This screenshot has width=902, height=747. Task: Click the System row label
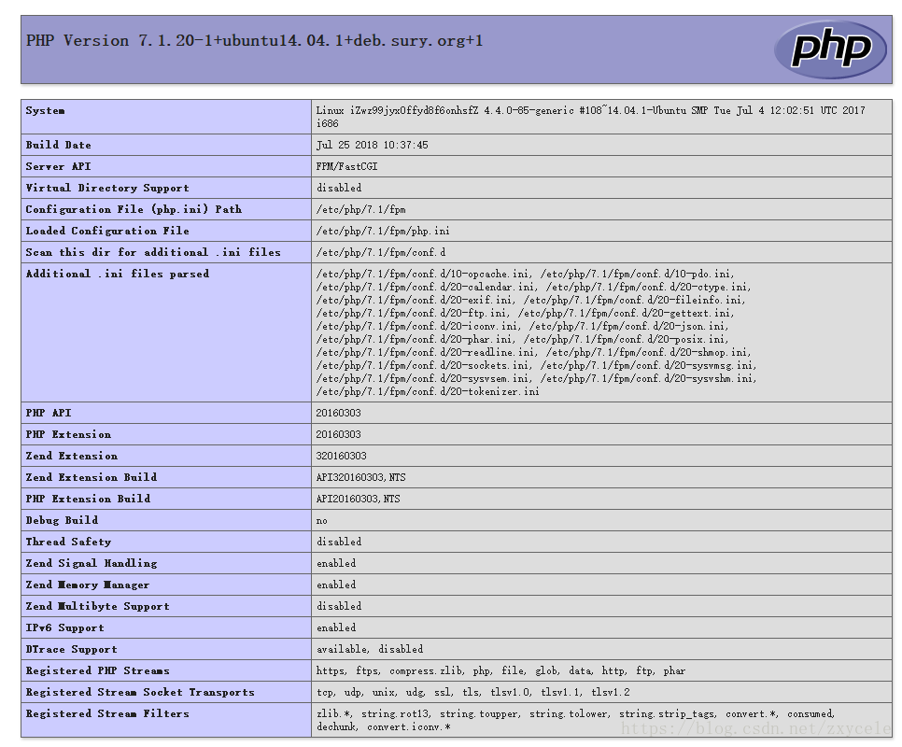pos(45,110)
